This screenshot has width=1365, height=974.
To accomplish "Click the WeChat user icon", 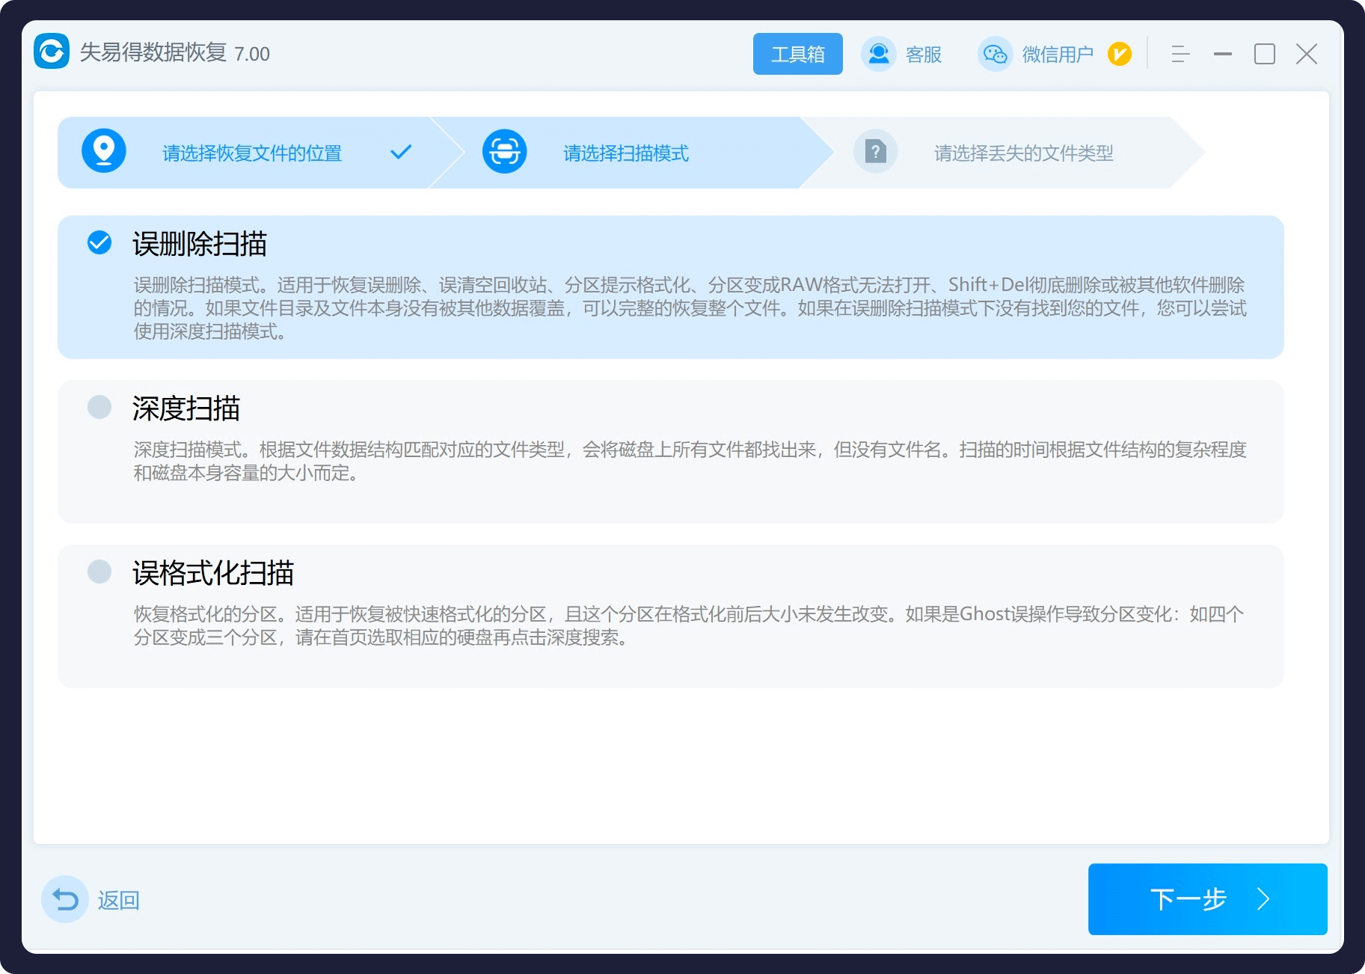I will point(995,54).
